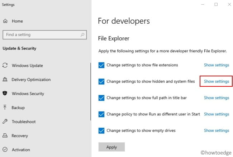Screen dimensions: 233x157
Task: Click the Activation checkmark circle icon
Action: click(x=5, y=149)
